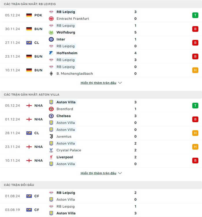Click the B. Monchengladbach crest
Viewport: 202px width, 217px height.
coord(51,73)
